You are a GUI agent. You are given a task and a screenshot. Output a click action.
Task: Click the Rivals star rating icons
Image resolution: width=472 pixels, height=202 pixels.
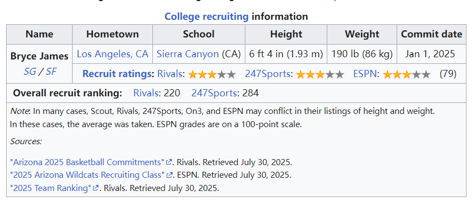click(x=212, y=74)
